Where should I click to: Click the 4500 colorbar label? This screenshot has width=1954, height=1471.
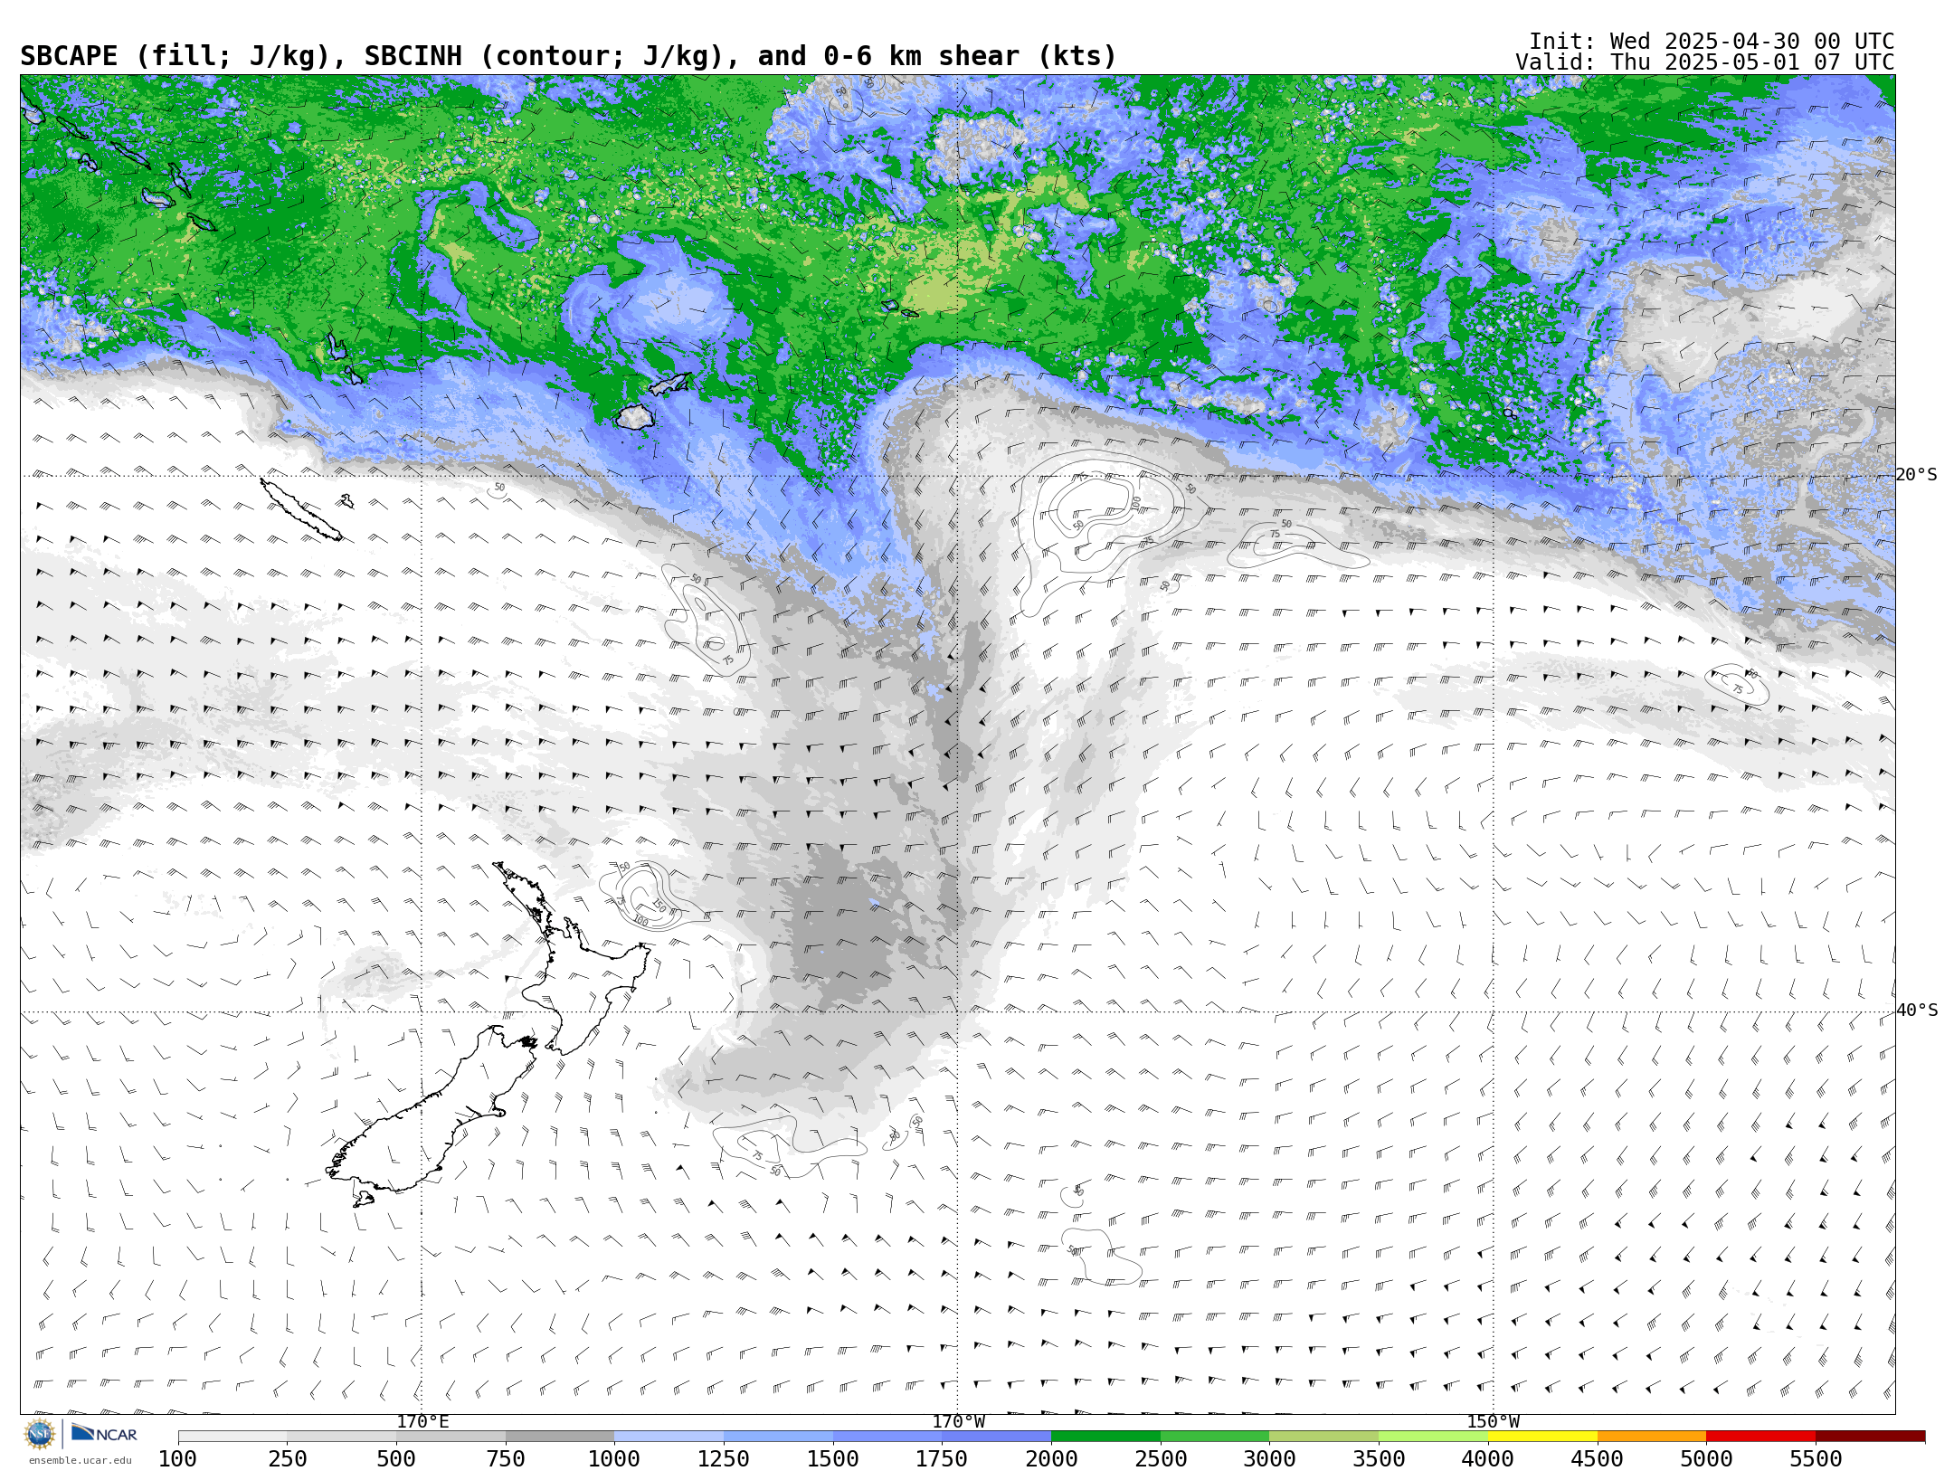click(x=1597, y=1459)
